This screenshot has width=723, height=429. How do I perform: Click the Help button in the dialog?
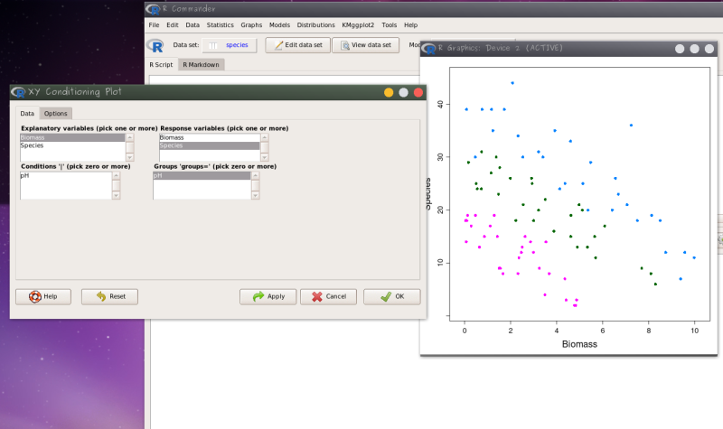43,296
